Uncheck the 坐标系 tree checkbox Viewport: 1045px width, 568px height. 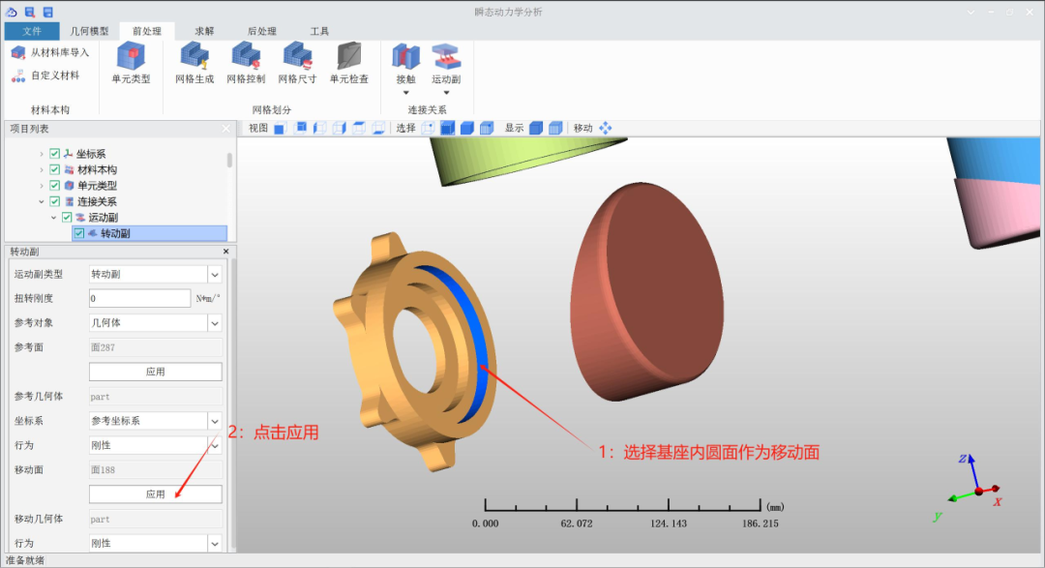point(54,153)
